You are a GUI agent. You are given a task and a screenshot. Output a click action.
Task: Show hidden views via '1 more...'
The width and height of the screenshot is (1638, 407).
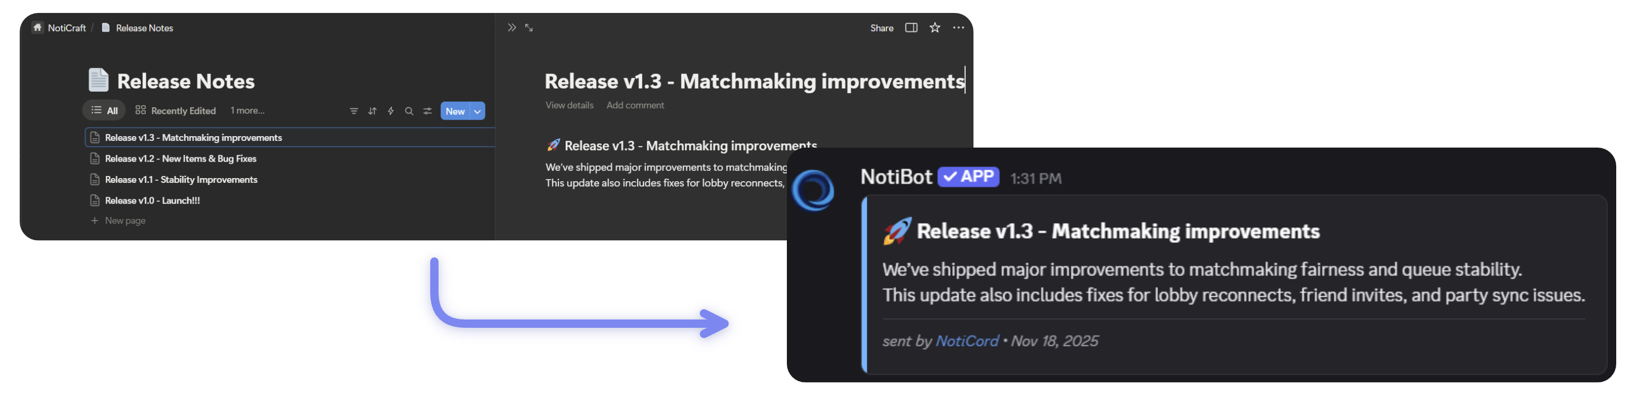point(247,110)
